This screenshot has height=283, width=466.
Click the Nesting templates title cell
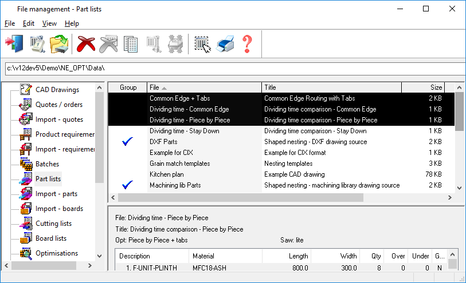[288, 164]
